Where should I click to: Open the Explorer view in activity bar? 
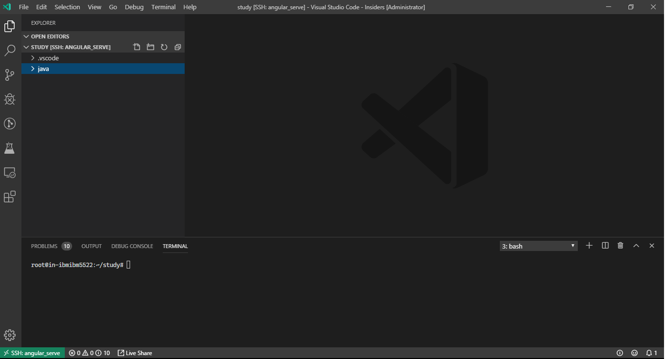pyautogui.click(x=10, y=26)
